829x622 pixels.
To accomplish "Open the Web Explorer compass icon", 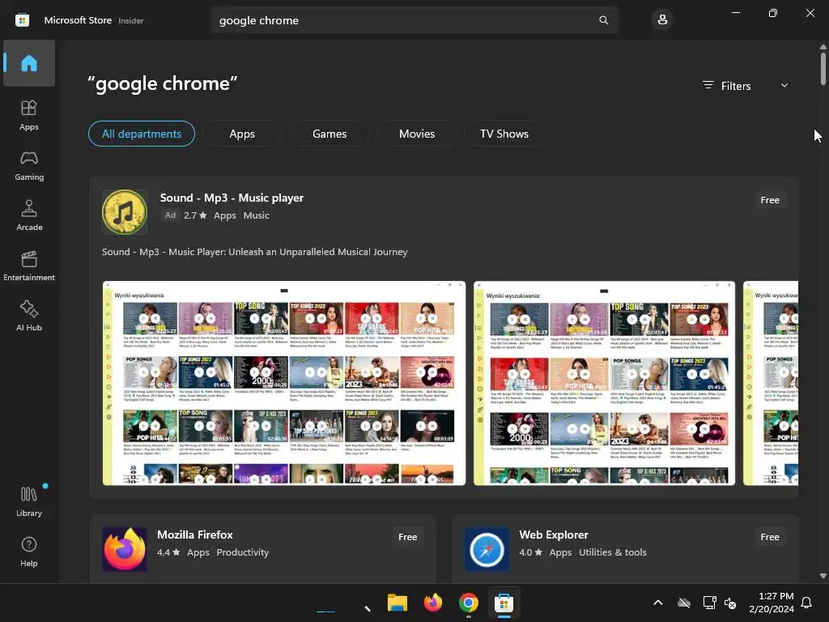I will 487,549.
